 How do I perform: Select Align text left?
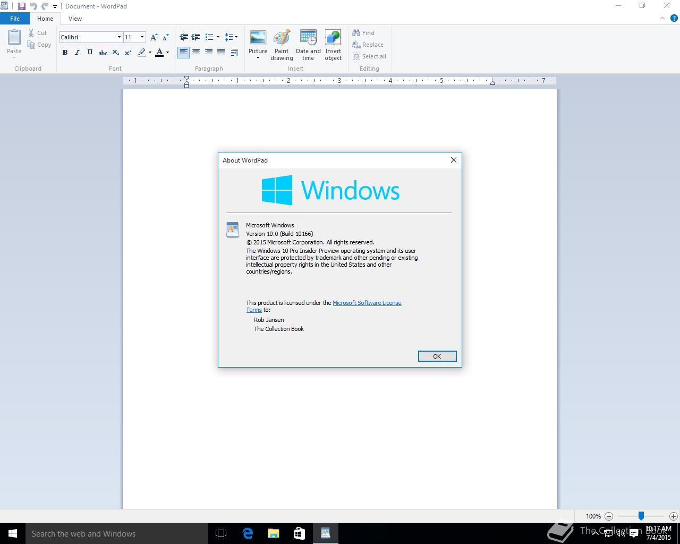point(183,53)
